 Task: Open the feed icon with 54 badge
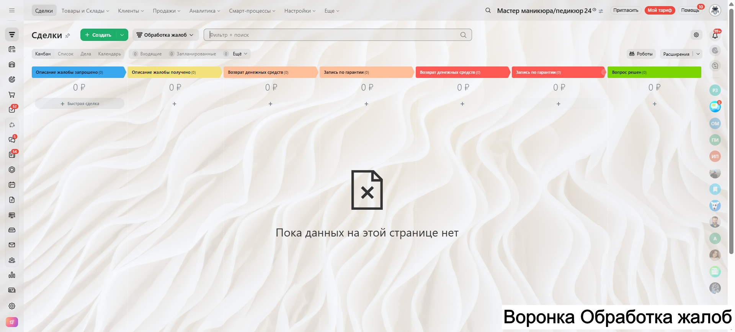(12, 155)
